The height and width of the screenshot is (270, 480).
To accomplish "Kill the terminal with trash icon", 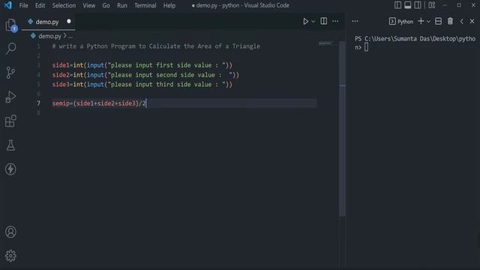I will (x=450, y=21).
